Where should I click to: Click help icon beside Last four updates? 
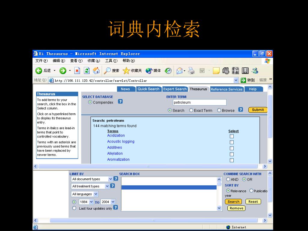click(x=115, y=208)
